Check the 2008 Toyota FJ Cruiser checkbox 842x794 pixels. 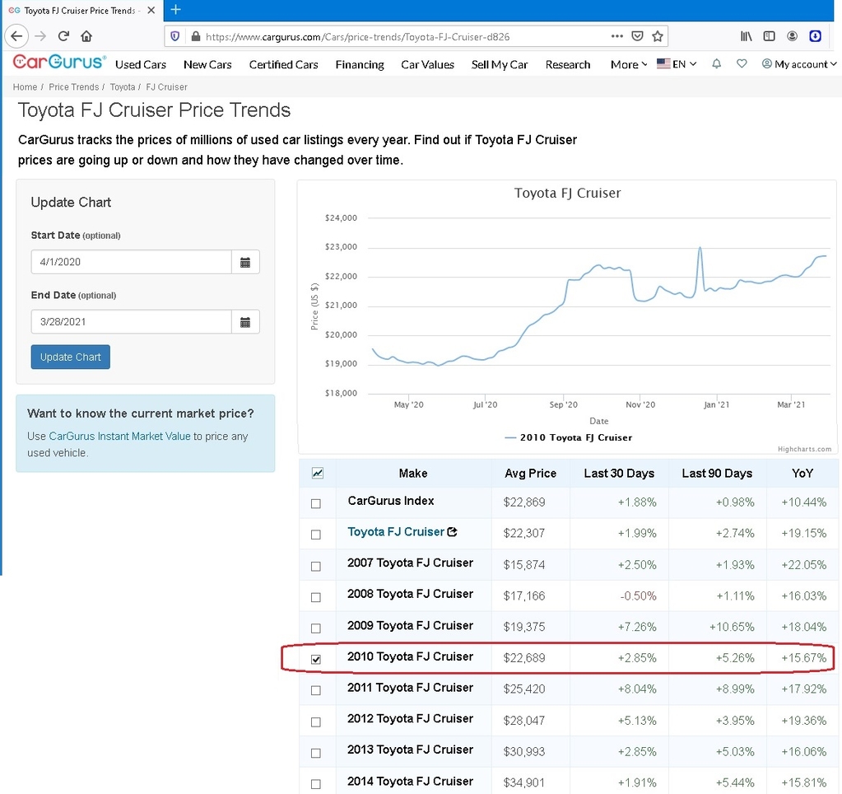coord(316,597)
